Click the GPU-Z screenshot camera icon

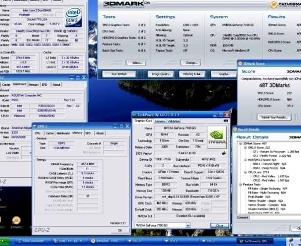pyautogui.click(x=226, y=121)
